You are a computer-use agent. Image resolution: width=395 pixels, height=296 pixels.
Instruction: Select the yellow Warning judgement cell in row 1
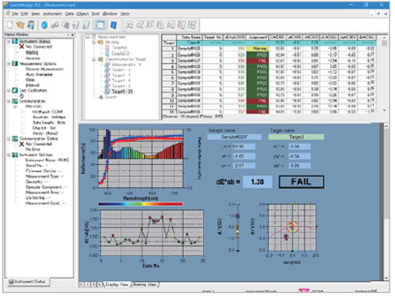click(x=258, y=49)
